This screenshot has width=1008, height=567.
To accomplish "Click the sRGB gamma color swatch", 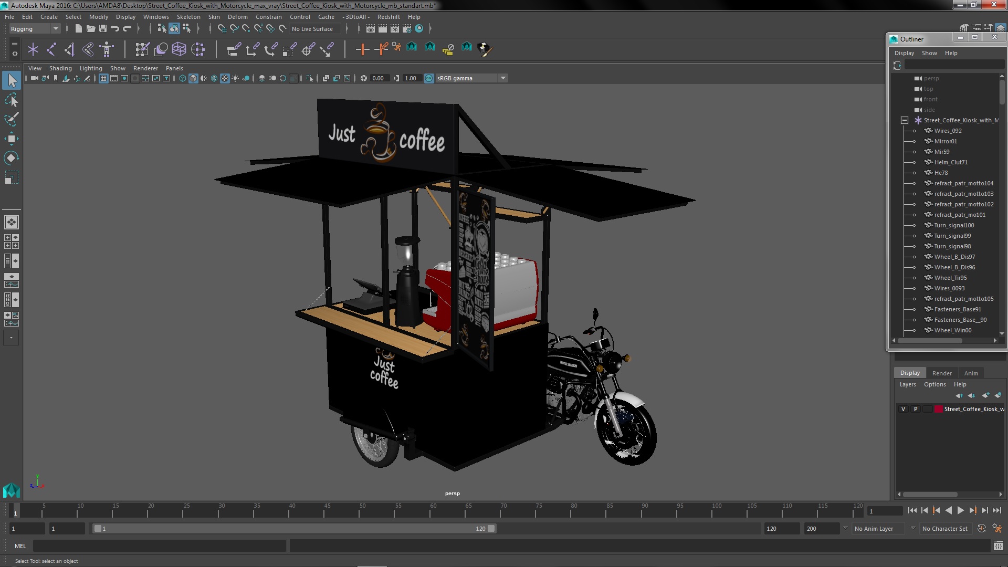I will pos(429,78).
